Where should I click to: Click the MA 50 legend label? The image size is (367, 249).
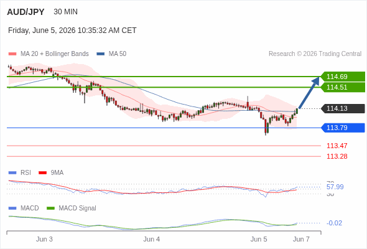point(118,54)
